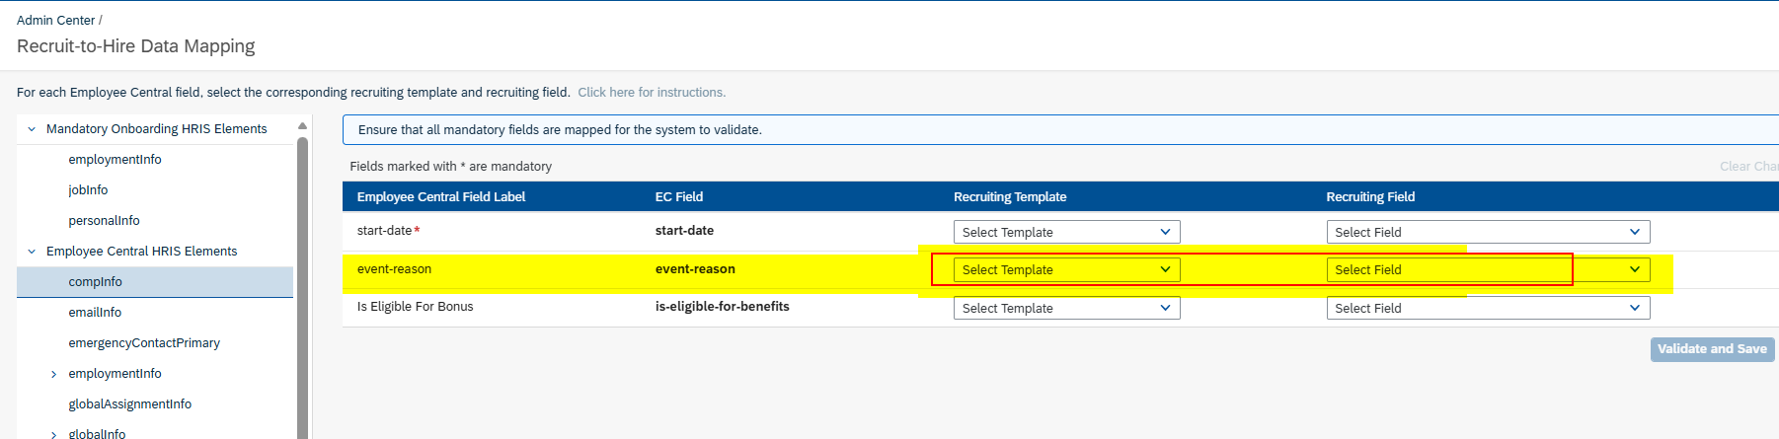Open Recruiting Template dropdown for Is Eligible For Bonus
The image size is (1779, 439).
(1065, 308)
